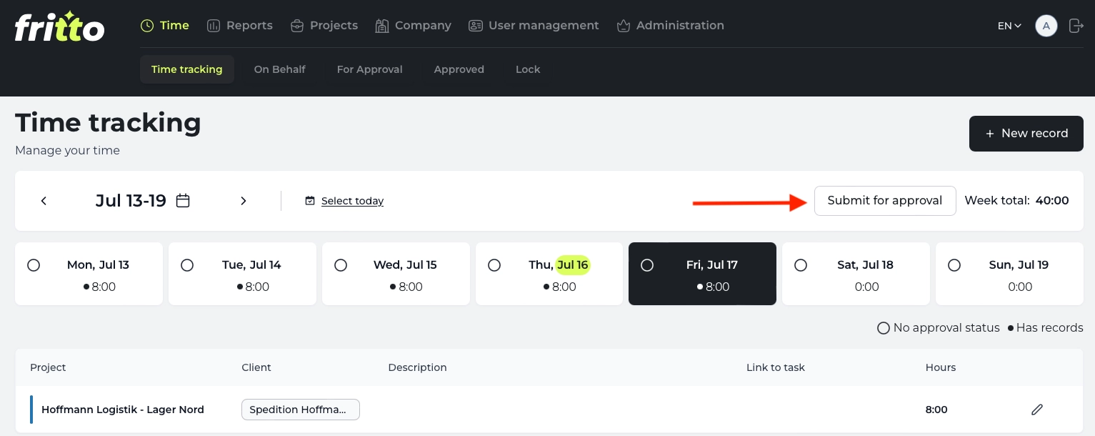Switch to Lock tab
Image resolution: width=1095 pixels, height=436 pixels.
pos(528,69)
